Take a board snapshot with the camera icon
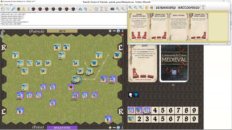 click(x=112, y=9)
